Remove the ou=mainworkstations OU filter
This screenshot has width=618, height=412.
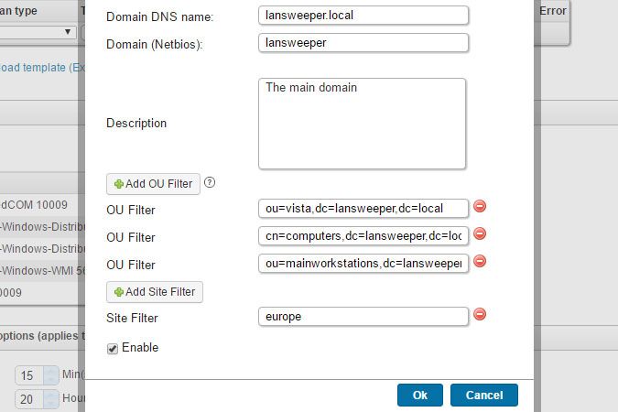click(x=480, y=262)
